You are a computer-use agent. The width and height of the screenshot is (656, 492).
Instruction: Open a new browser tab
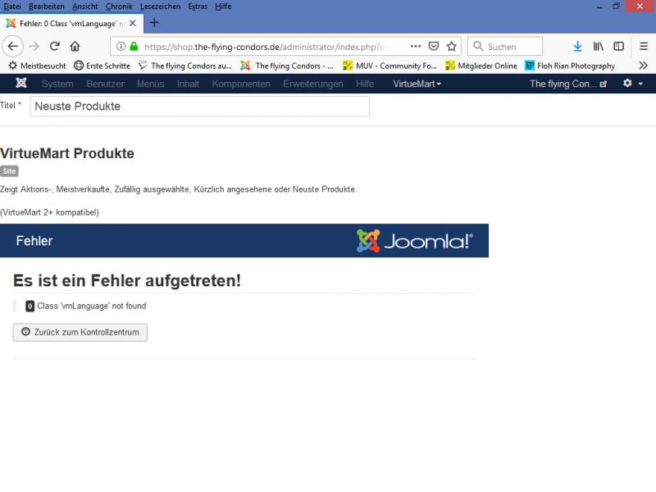click(x=154, y=22)
